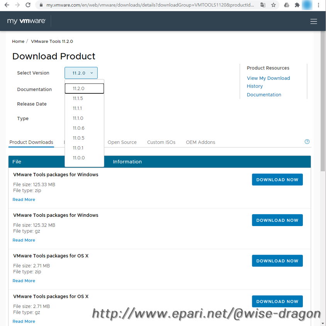
Task: Read More for Windows gz package
Action: tap(24, 240)
